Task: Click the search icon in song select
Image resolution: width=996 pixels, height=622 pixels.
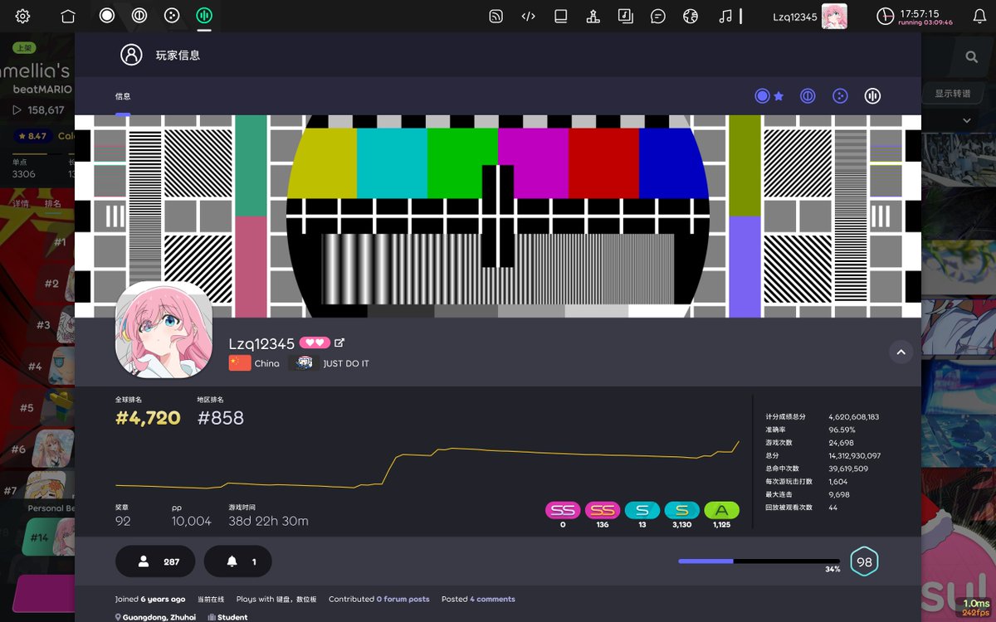Action: pyautogui.click(x=971, y=56)
